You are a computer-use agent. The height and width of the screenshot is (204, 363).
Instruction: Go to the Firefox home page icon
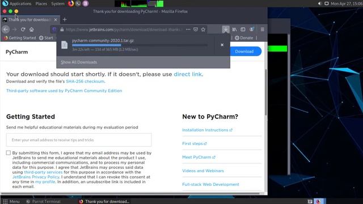tap(32, 29)
